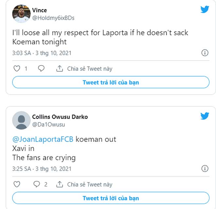Click the display name Collins Owusu Darko
216x209 pixels.
point(60,117)
